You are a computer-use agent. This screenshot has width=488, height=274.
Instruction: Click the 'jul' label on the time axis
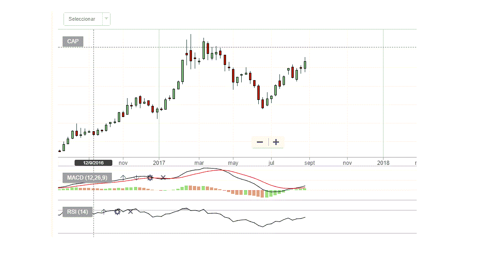tap(271, 163)
